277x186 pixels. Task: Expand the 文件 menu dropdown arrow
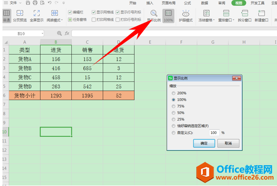point(20,3)
